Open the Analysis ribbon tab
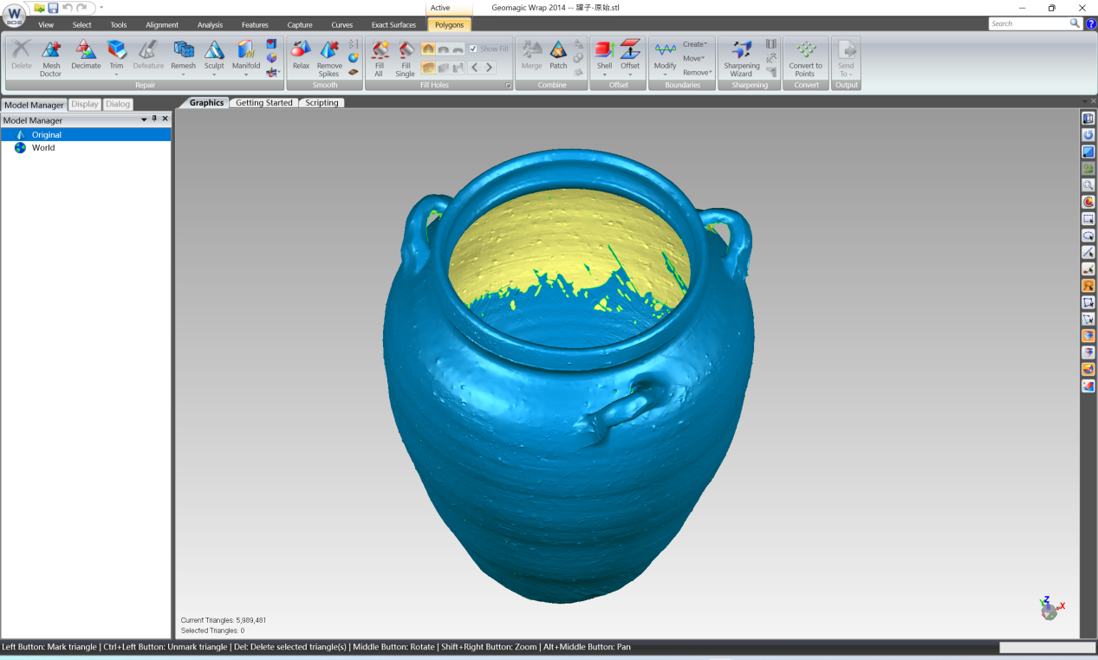This screenshot has width=1098, height=660. (210, 25)
